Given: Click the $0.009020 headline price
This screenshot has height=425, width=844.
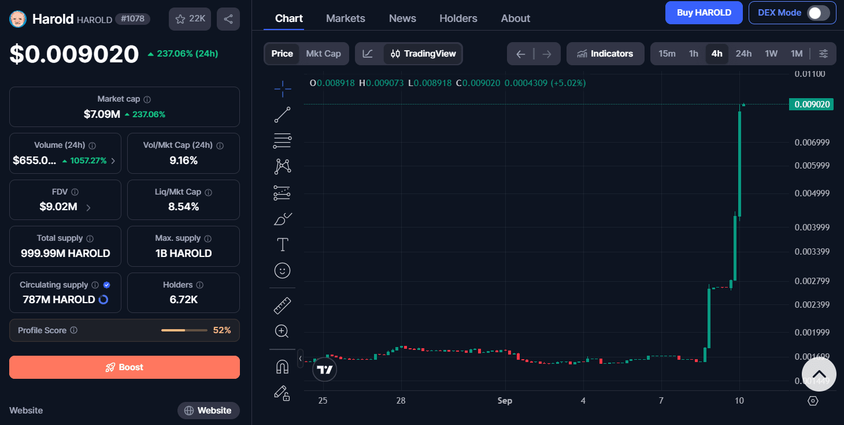Looking at the screenshot, I should click(x=74, y=54).
